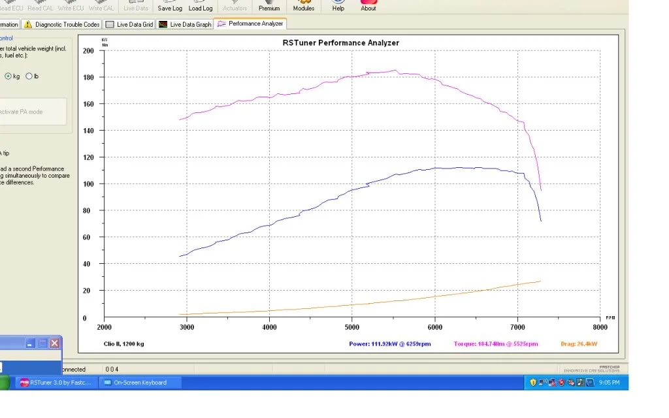Click the greyed-out Live Data toolbar item
The height and width of the screenshot is (418, 669).
coord(136,6)
